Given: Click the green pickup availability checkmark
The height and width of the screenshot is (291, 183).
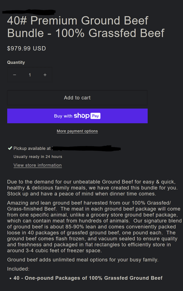Looking at the screenshot, I should tap(10, 148).
